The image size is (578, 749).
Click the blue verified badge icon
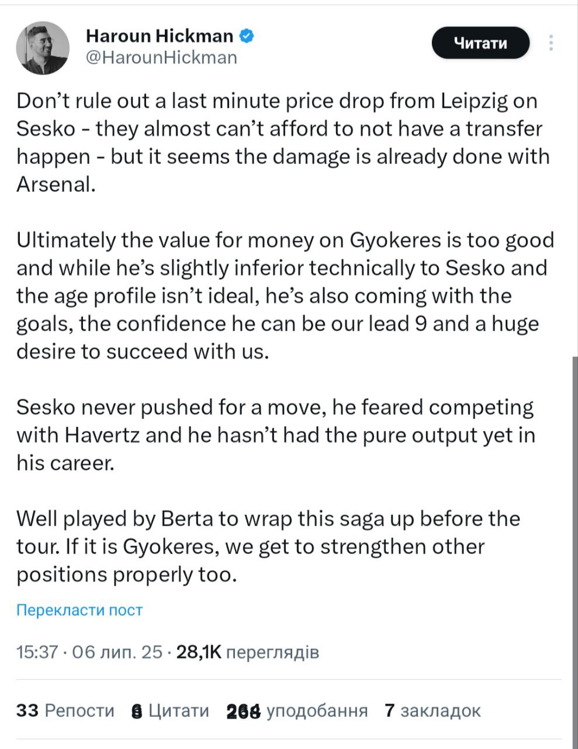(x=247, y=36)
